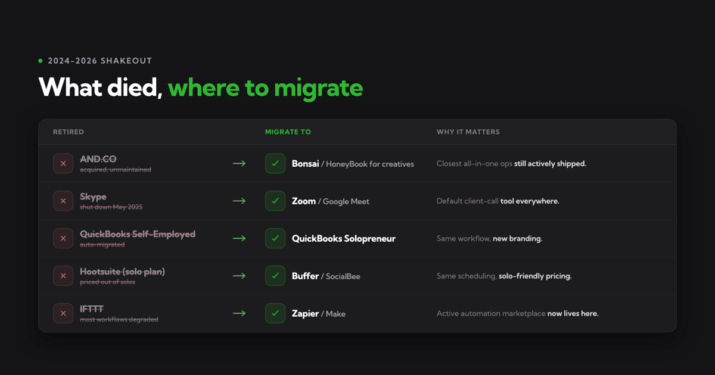The height and width of the screenshot is (375, 715).
Task: Click the arrow in the Hootsuite row
Action: [x=239, y=276]
